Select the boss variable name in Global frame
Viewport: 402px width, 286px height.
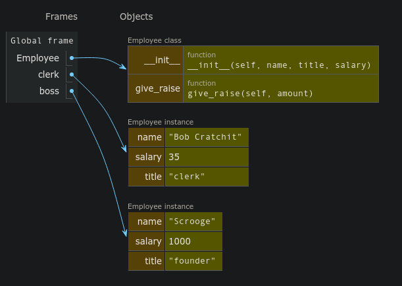tap(49, 91)
